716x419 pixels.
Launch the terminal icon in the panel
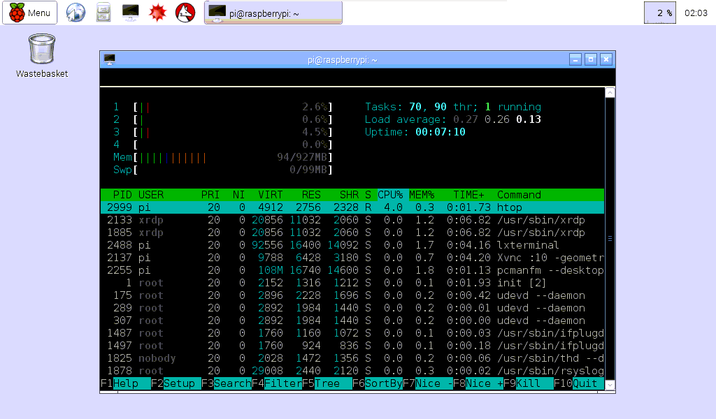(x=131, y=13)
